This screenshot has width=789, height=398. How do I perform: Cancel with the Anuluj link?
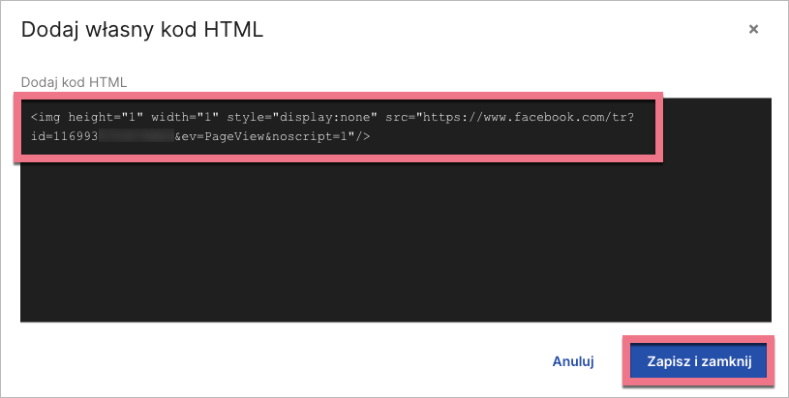(x=572, y=361)
